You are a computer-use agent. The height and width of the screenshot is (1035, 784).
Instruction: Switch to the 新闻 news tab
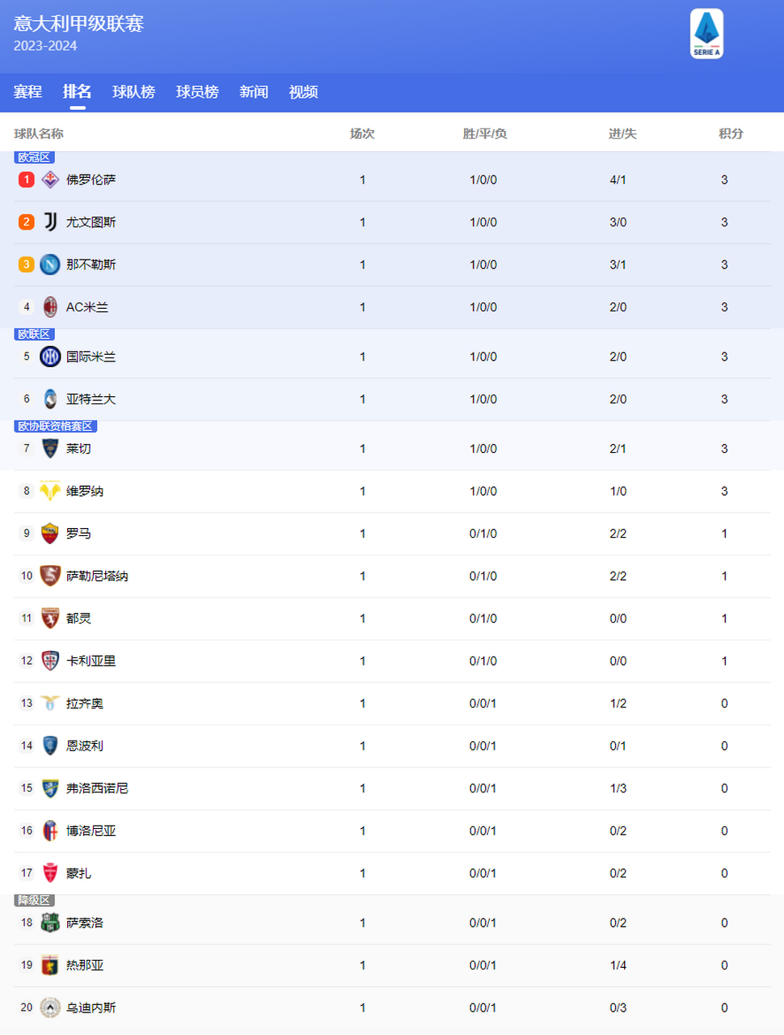point(254,92)
